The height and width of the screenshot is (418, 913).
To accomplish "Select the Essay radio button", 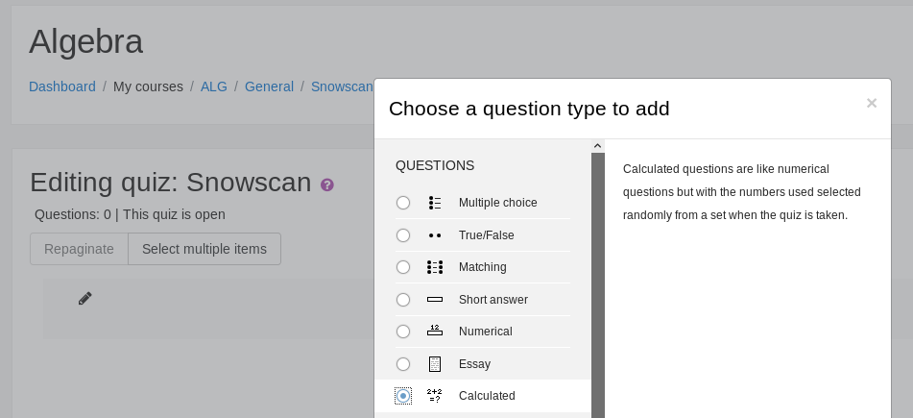I will point(403,364).
